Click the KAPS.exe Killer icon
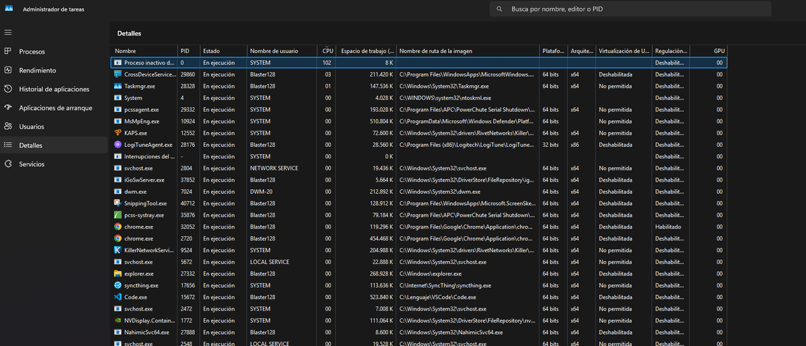 [118, 133]
